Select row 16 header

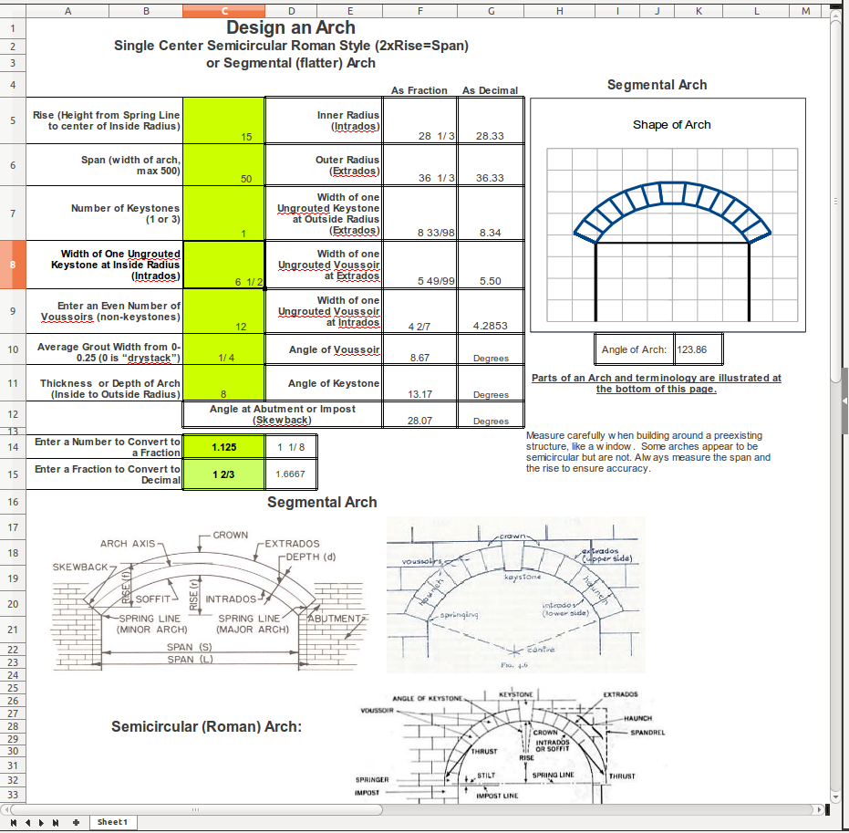[13, 502]
